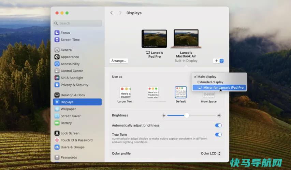Click the high brightness sun icon
291x170 pixels.
219,115
